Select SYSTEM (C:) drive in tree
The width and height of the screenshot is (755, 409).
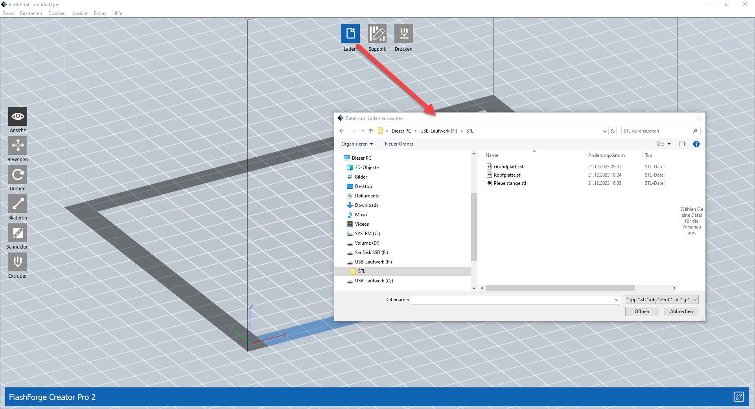pyautogui.click(x=367, y=234)
